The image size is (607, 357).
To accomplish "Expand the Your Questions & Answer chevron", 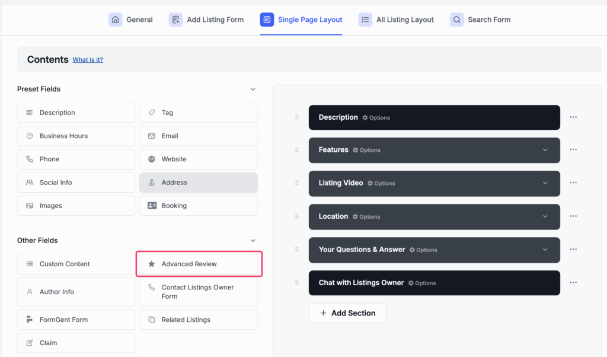I will point(545,250).
